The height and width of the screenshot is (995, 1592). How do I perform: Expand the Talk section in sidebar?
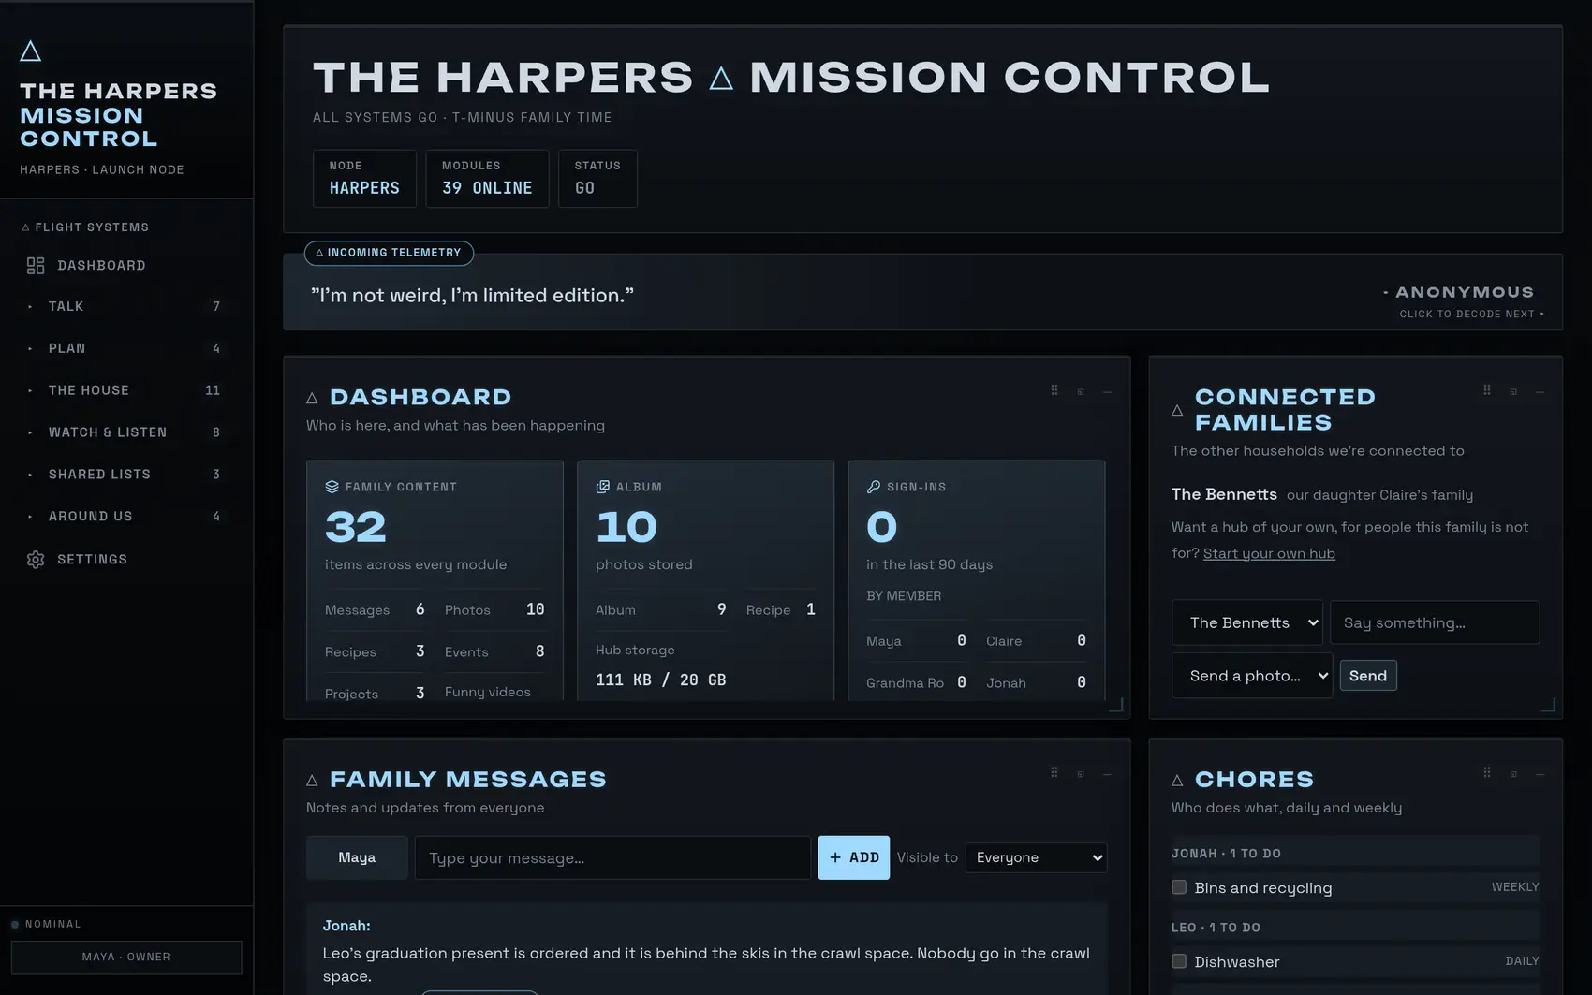click(x=126, y=306)
